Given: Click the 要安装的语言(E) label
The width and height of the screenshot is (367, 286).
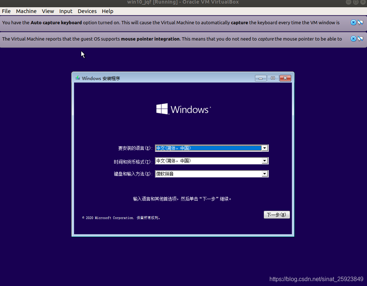Looking at the screenshot, I should click(x=135, y=148).
